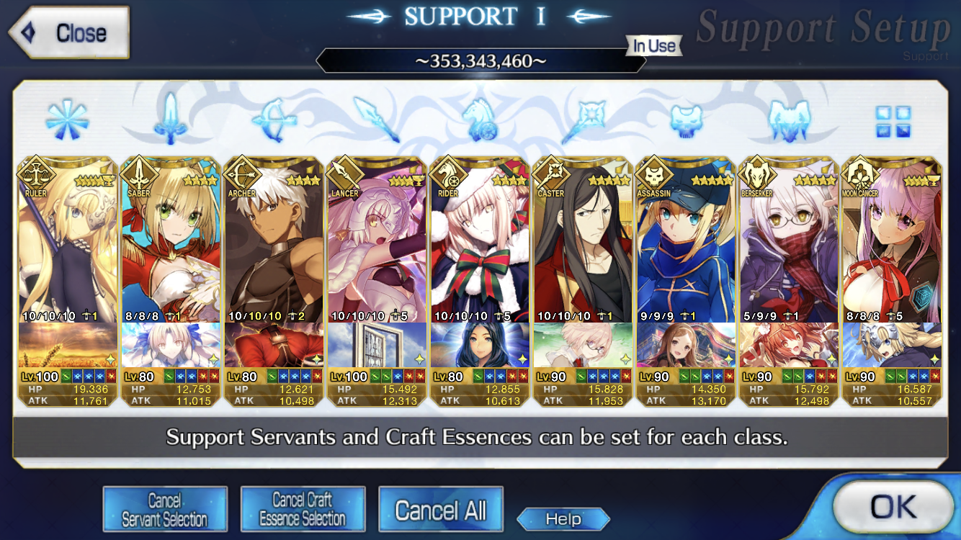The image size is (961, 540).
Task: Choose the Moon Cancer servant card
Action: click(892, 240)
